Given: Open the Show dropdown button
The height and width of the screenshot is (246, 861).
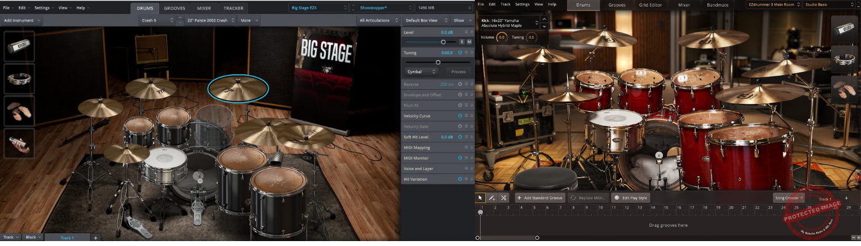Looking at the screenshot, I should tap(461, 20).
